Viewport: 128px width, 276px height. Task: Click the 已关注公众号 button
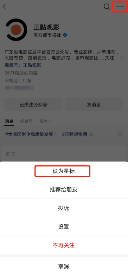pyautogui.click(x=33, y=104)
